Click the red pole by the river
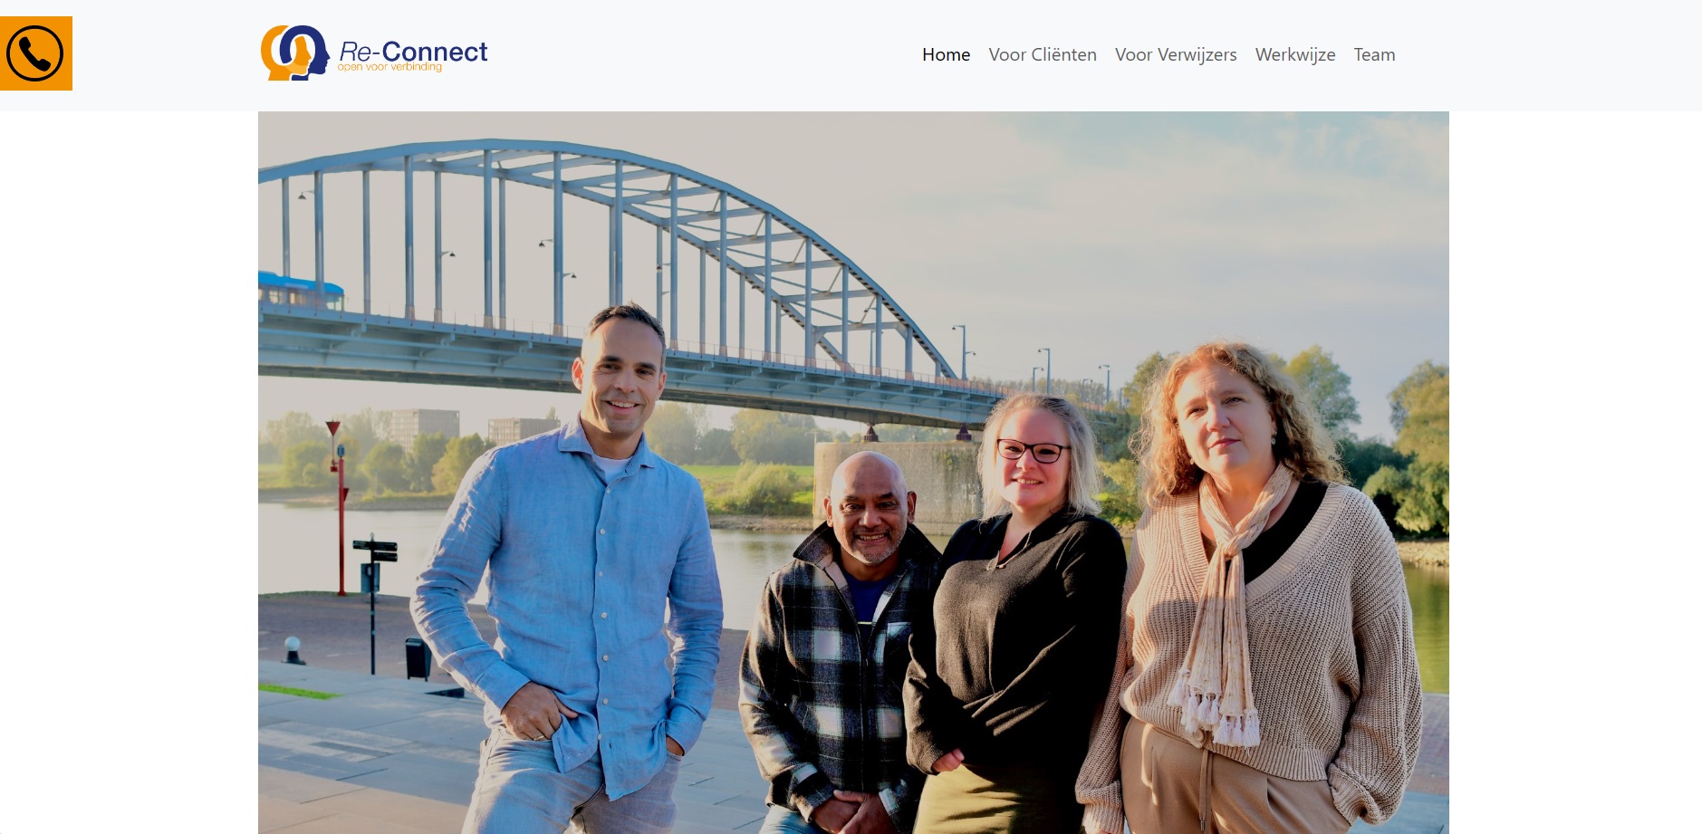Screen dimensions: 1702x834 pos(340,507)
